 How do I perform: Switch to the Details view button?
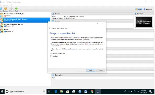pos(138,9)
